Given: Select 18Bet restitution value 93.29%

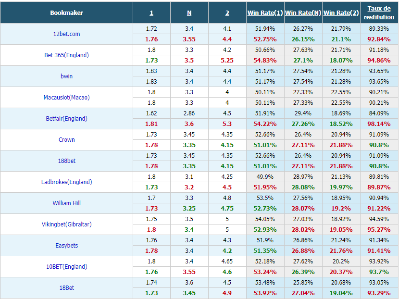Looking at the screenshot, I should (x=379, y=293).
